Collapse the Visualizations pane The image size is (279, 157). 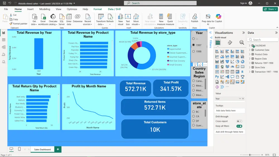pyautogui.click(x=243, y=33)
